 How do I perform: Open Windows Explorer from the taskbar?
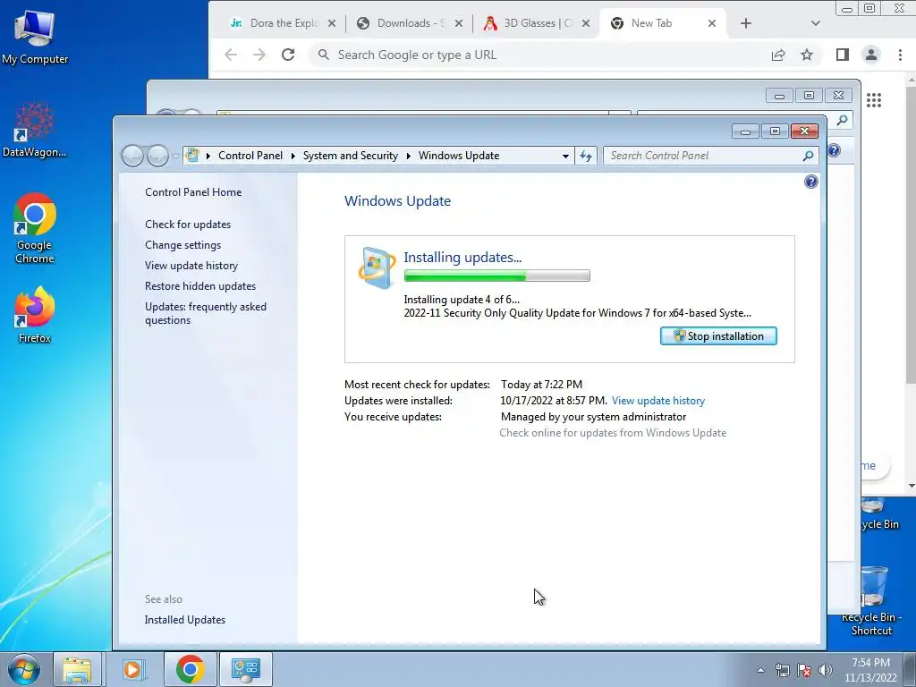[x=77, y=669]
